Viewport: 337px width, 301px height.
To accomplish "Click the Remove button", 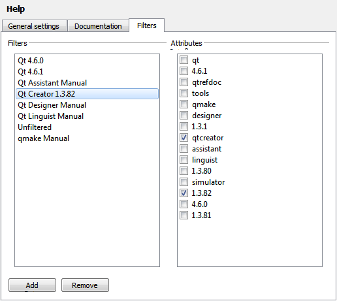I will (x=85, y=285).
